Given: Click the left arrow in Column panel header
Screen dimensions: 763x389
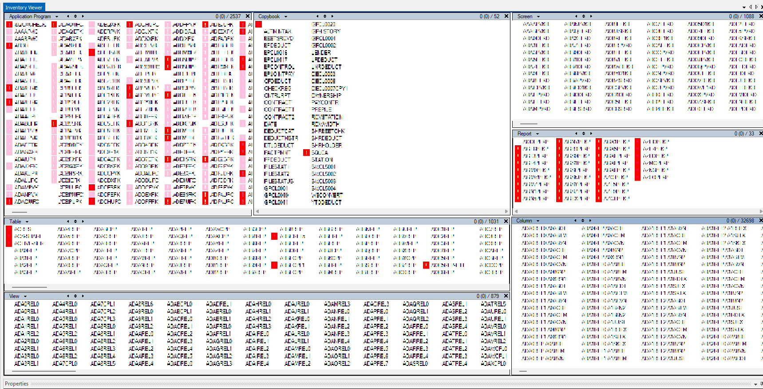Looking at the screenshot, I should 575,221.
